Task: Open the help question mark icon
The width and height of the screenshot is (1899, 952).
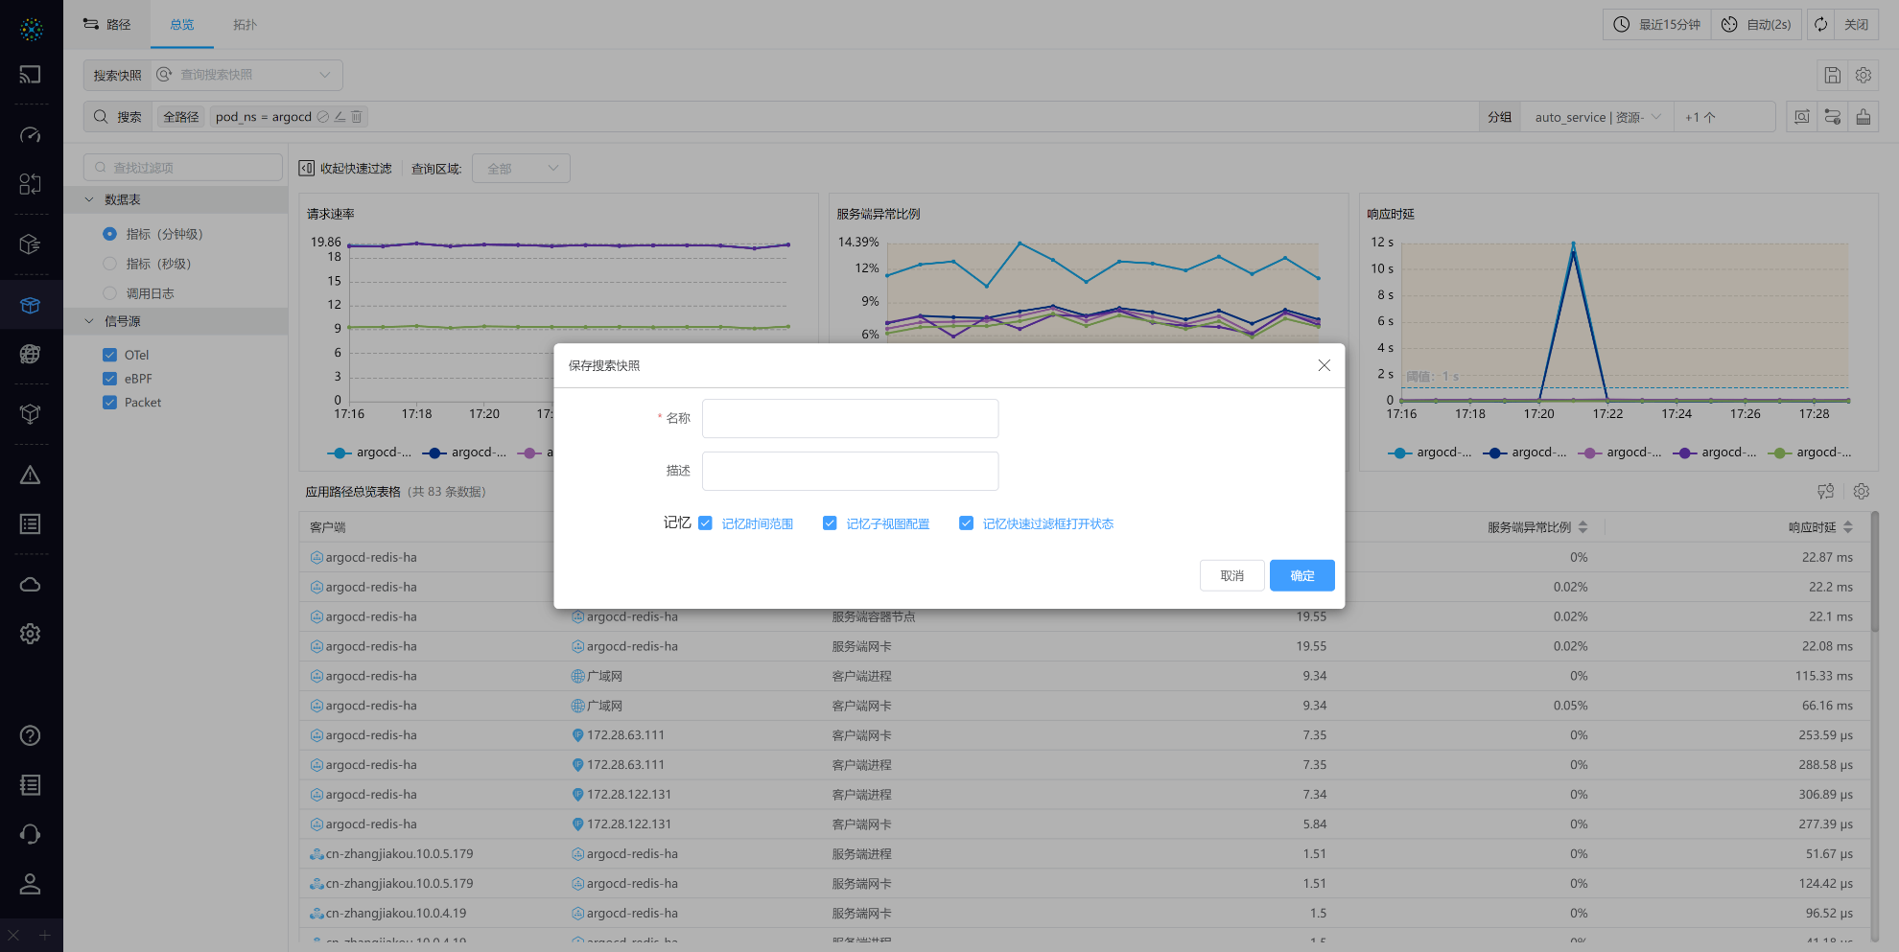Action: coord(31,735)
